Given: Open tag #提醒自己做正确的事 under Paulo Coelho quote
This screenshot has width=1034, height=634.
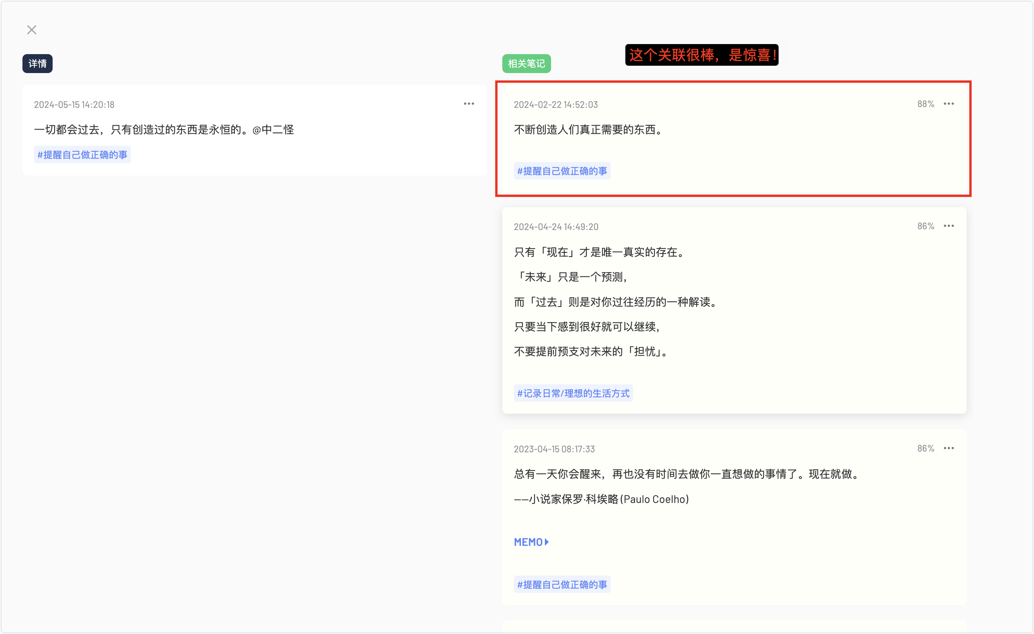Looking at the screenshot, I should 562,585.
